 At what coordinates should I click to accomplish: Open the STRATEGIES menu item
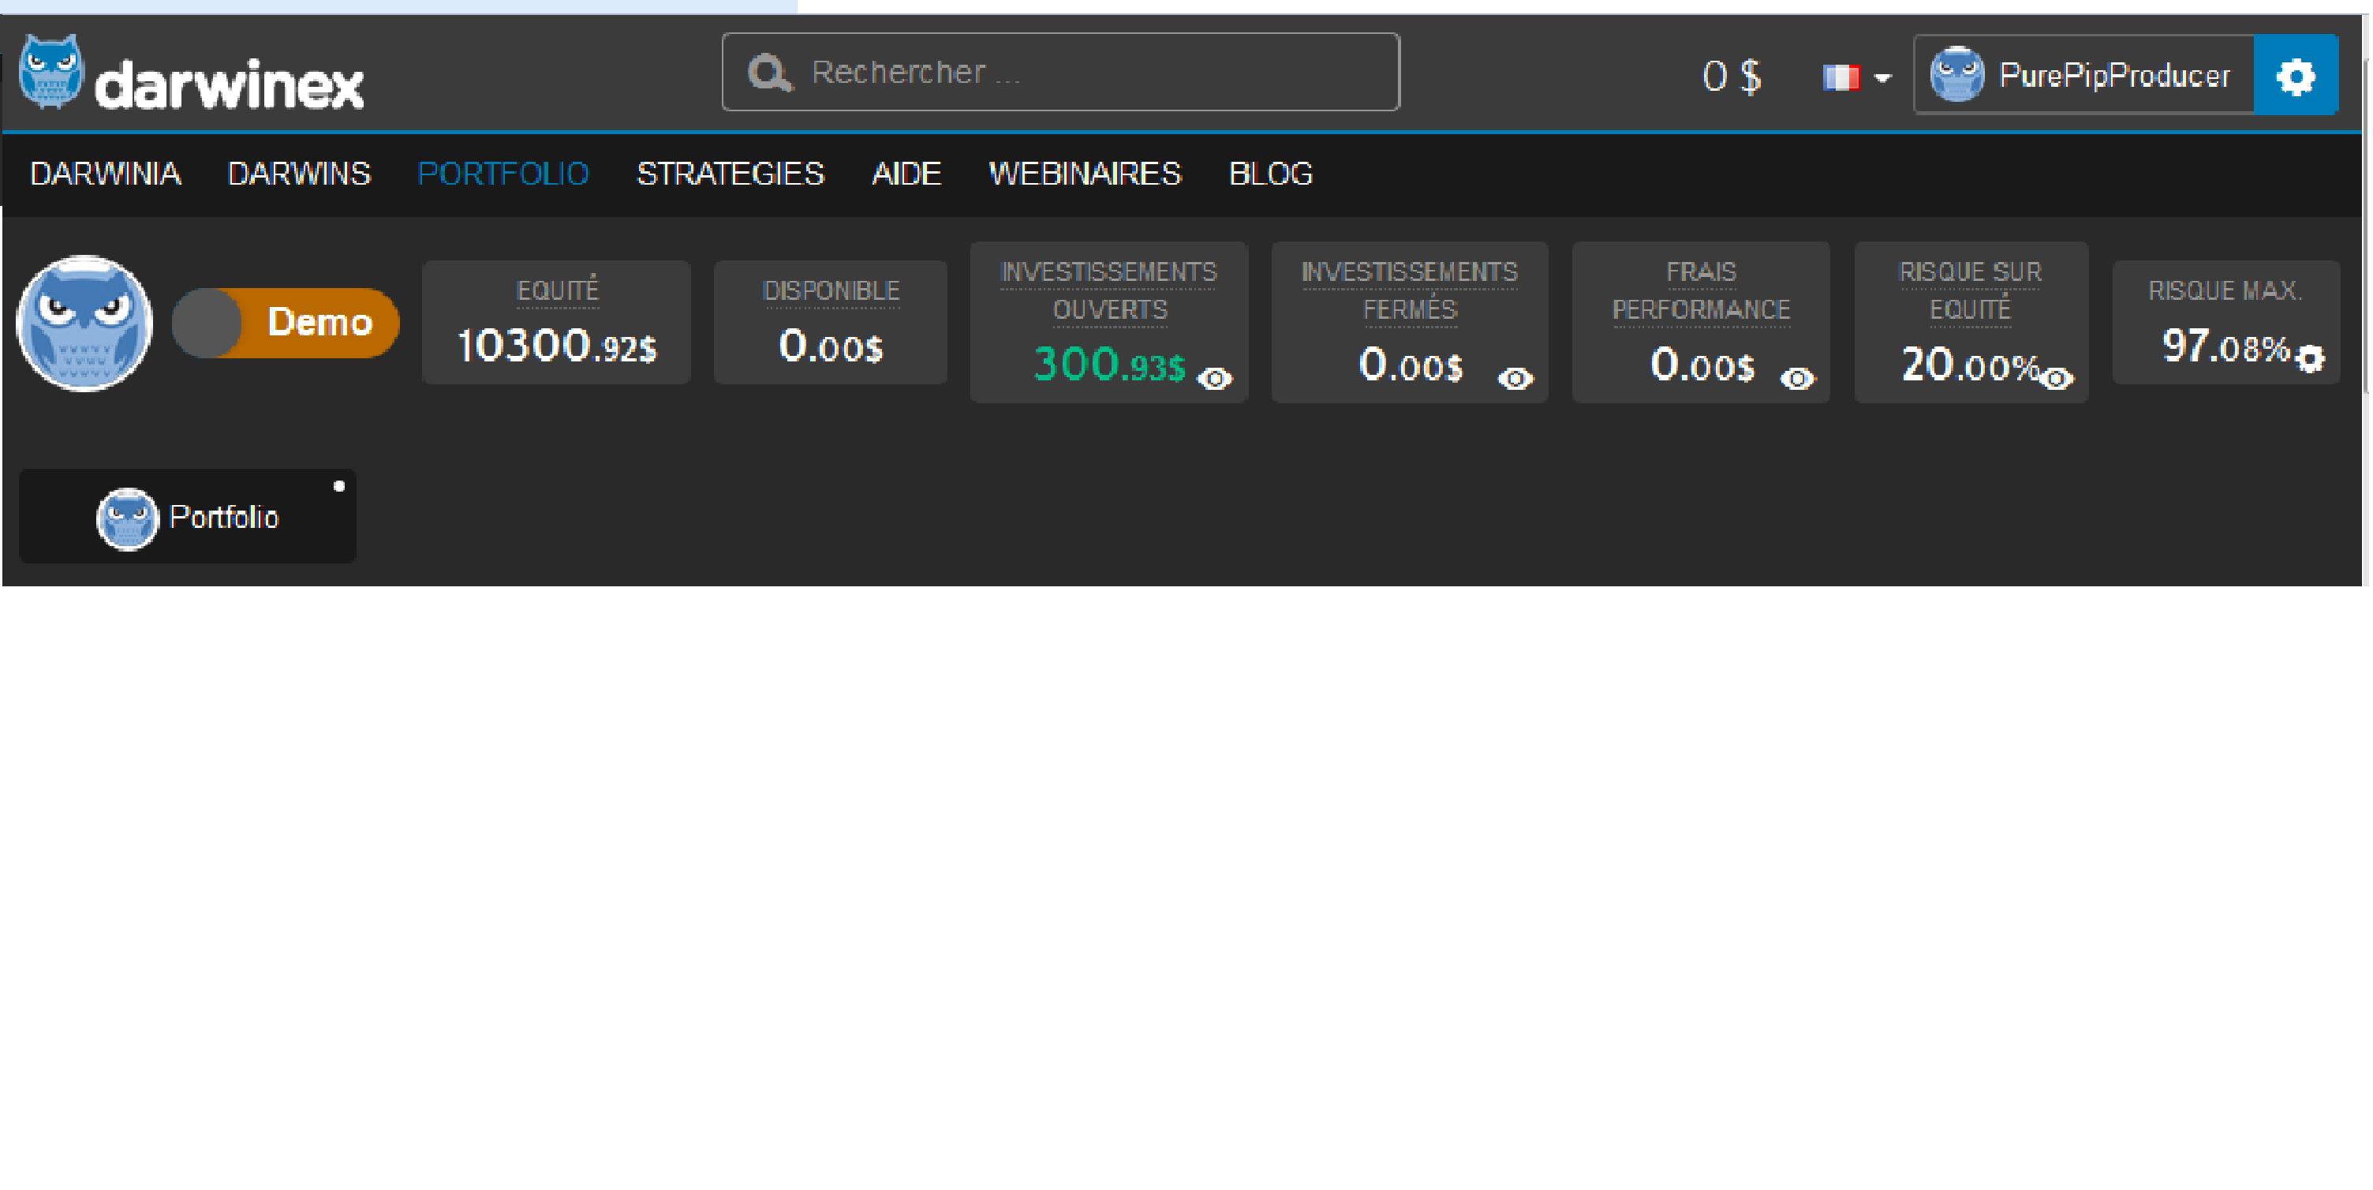coord(731,174)
